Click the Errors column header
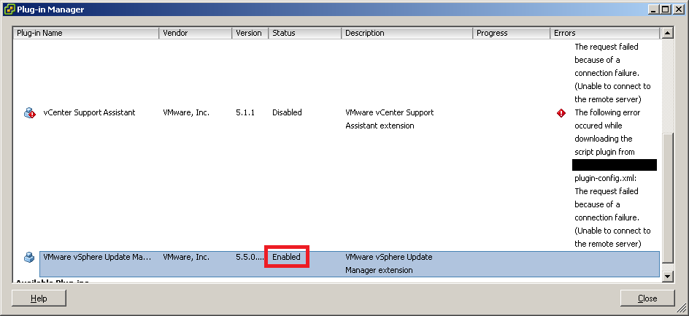Image resolution: width=689 pixels, height=316 pixels. [604, 34]
